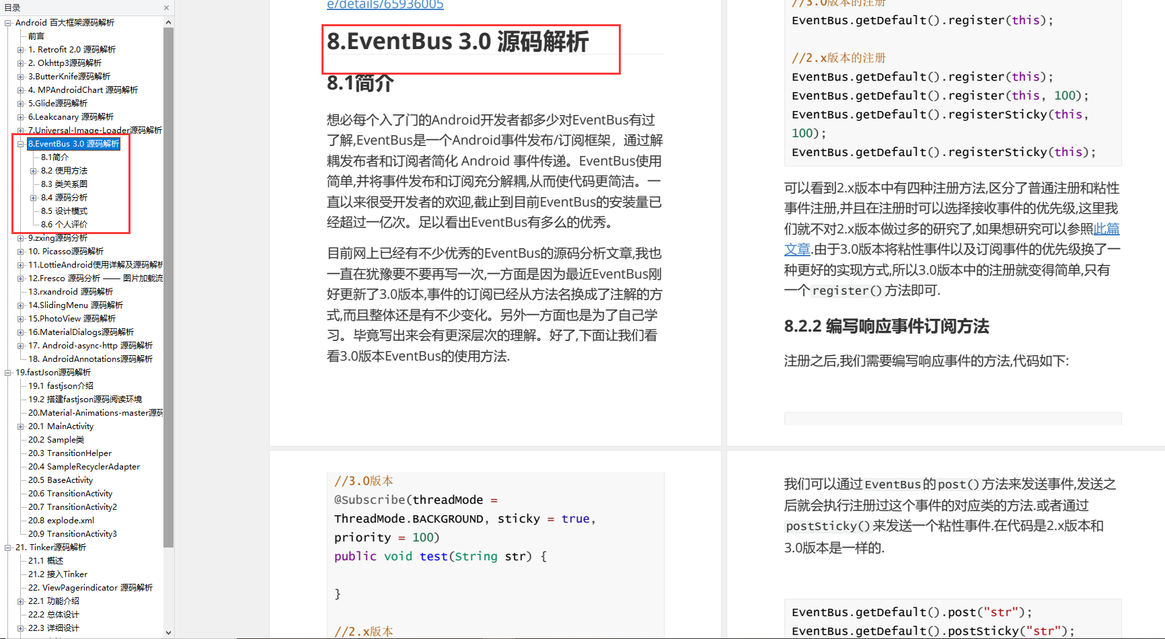Viewport: 1165px width, 639px height.
Task: Open bookmark 3.ButterKnife源码解析
Action: [69, 77]
